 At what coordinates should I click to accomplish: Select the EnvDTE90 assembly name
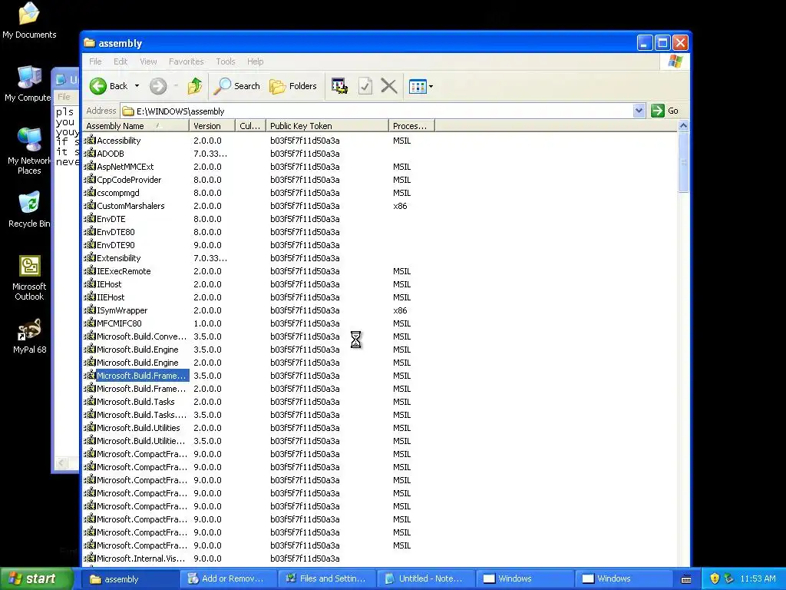(x=116, y=245)
